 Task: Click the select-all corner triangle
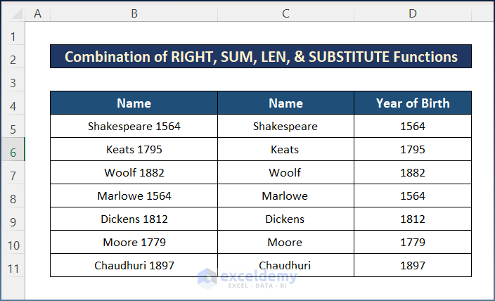pos(13,13)
